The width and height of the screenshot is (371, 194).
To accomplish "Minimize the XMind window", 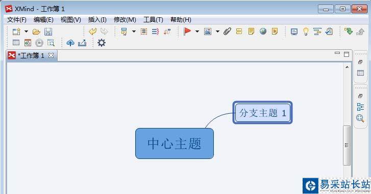I will (x=326, y=9).
